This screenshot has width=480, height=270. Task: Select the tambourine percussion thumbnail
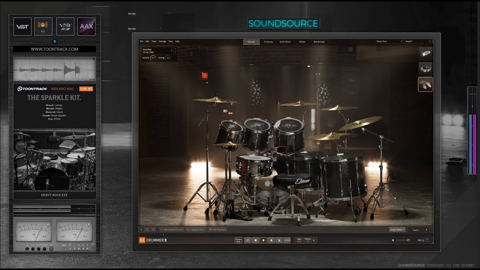coord(426,69)
